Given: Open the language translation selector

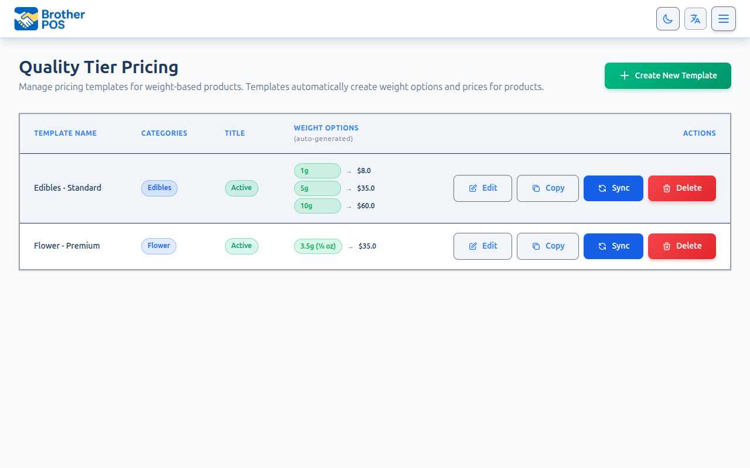Looking at the screenshot, I should point(696,19).
